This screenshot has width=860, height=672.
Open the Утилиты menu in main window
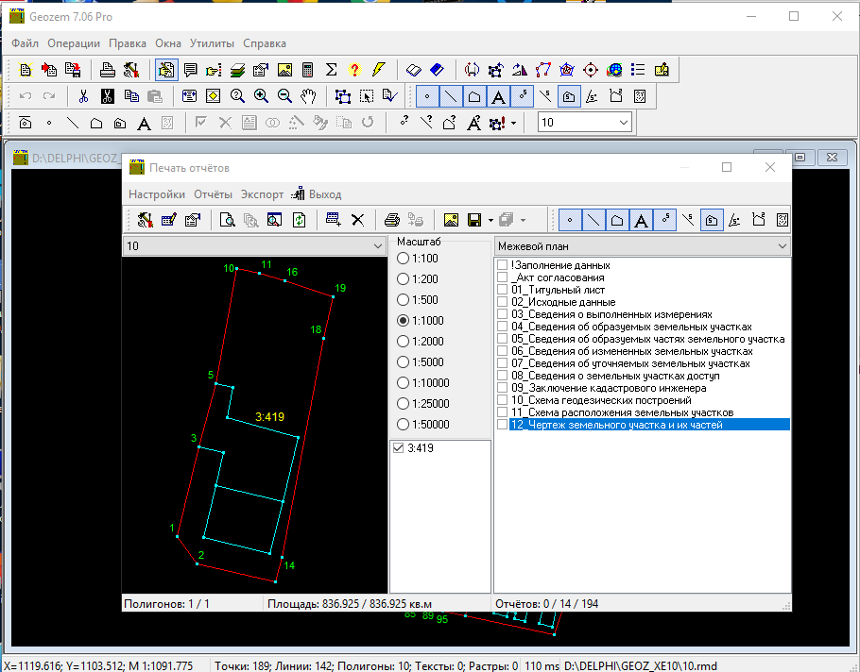click(212, 43)
